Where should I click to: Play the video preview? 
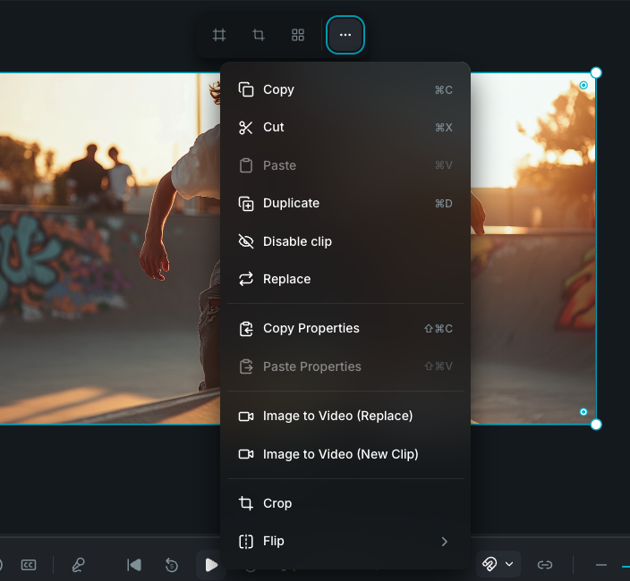click(211, 565)
